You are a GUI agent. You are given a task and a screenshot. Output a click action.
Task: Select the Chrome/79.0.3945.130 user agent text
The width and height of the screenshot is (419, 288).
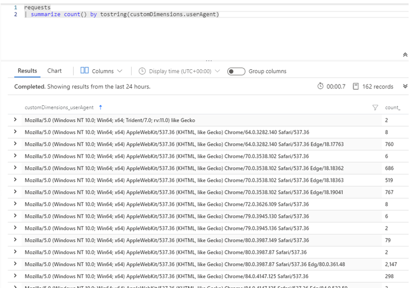coord(167,217)
